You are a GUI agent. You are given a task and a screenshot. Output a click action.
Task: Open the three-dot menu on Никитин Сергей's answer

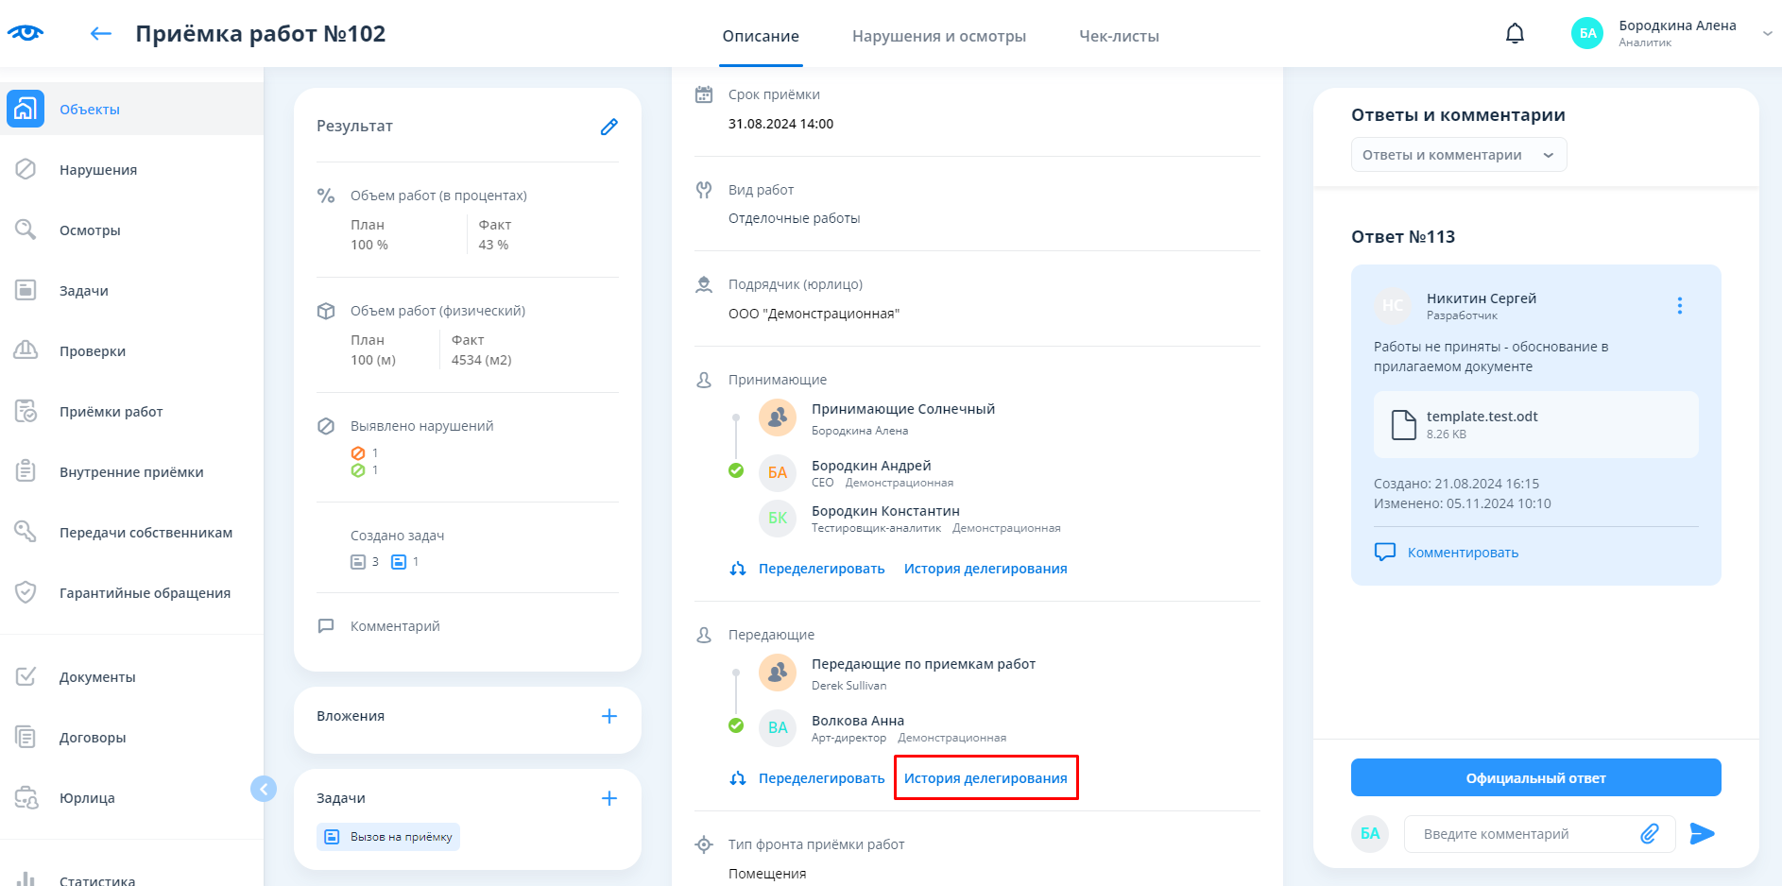coord(1679,305)
